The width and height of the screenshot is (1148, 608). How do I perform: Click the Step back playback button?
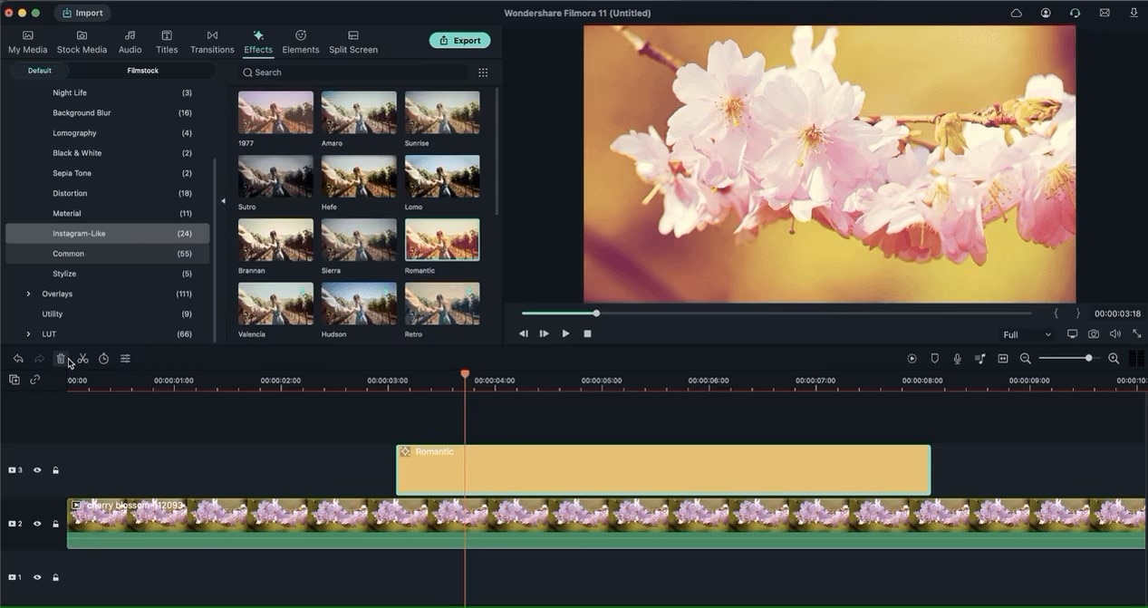[523, 333]
